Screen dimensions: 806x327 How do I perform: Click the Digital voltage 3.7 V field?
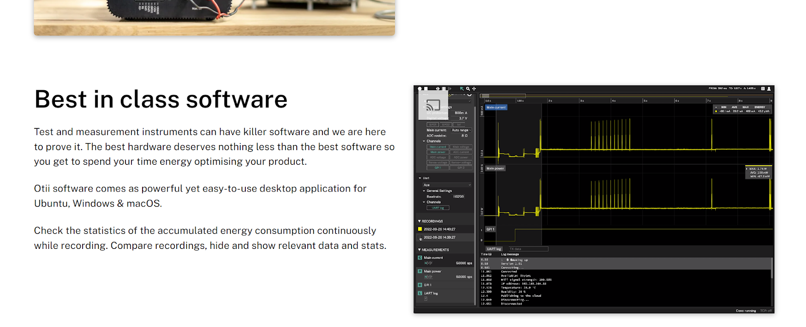click(461, 118)
